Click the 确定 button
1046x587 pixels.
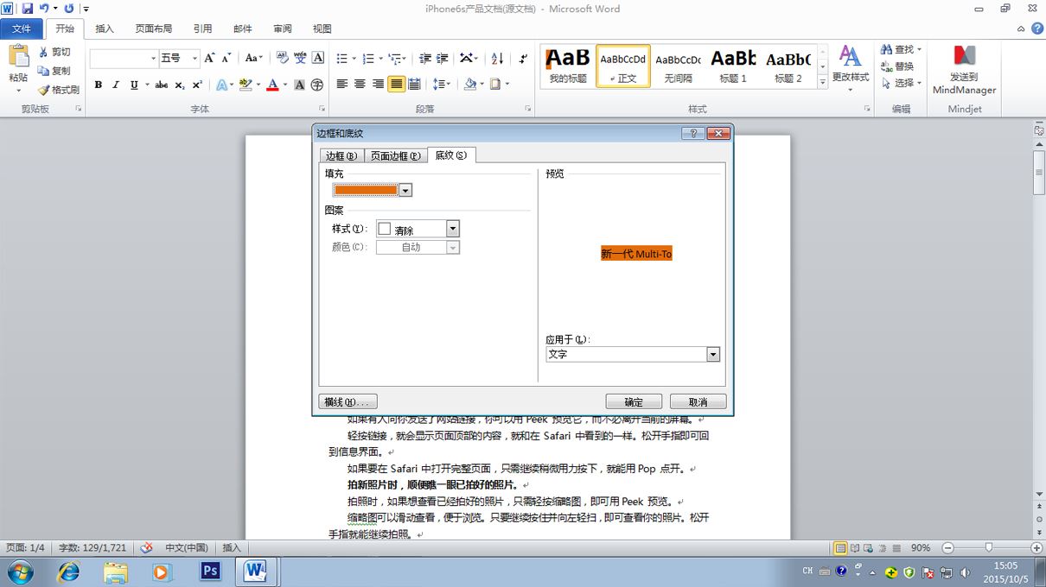tap(634, 402)
